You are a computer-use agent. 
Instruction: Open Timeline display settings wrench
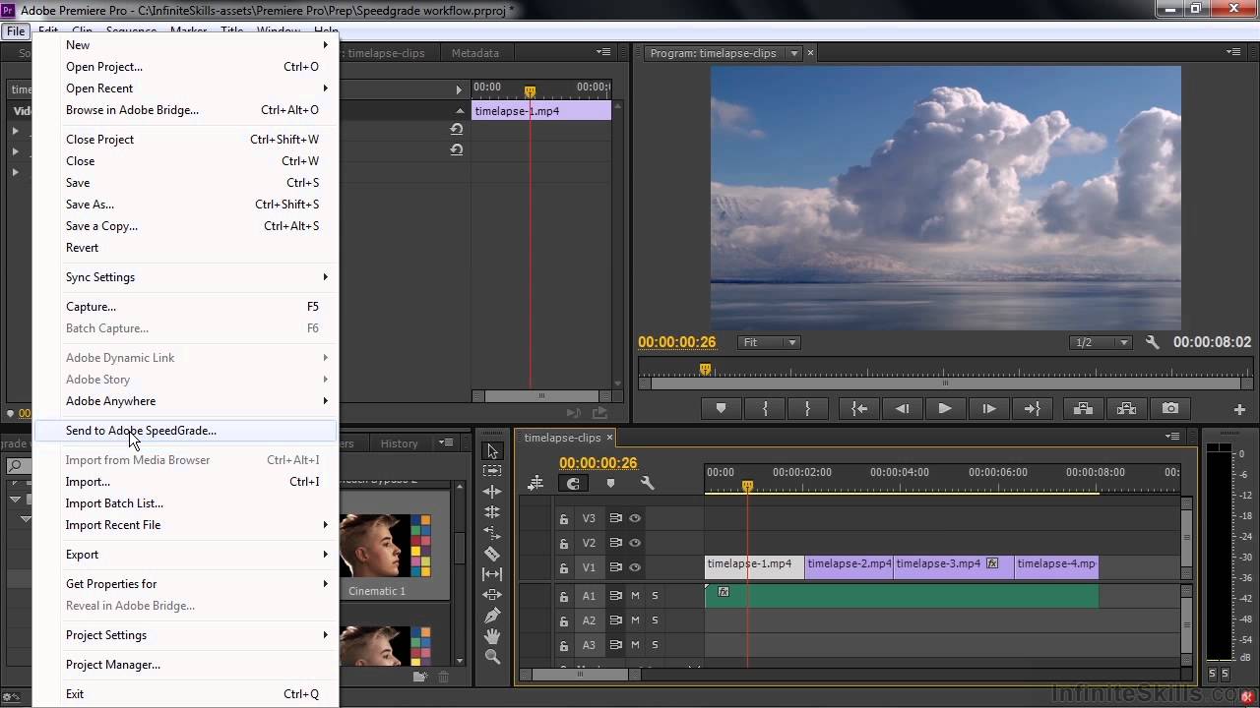tap(647, 483)
